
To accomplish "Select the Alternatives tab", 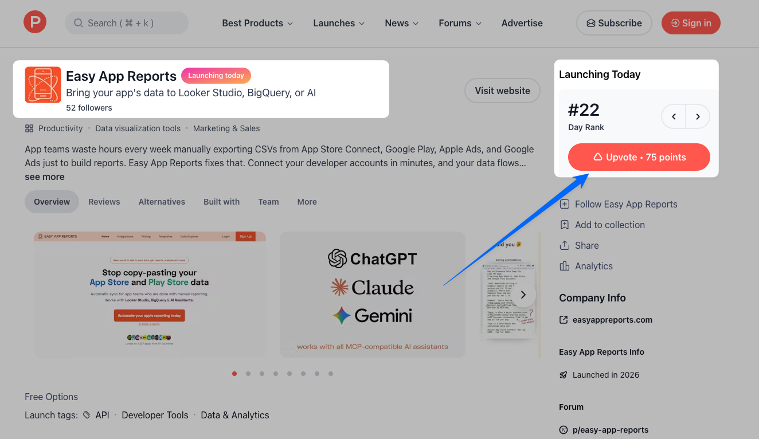I will pos(162,202).
